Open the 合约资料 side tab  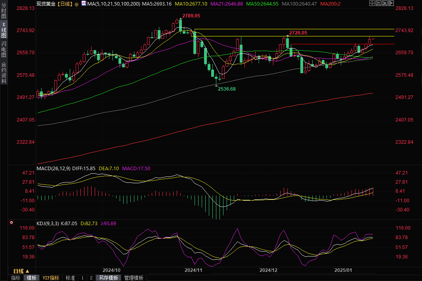click(4, 72)
